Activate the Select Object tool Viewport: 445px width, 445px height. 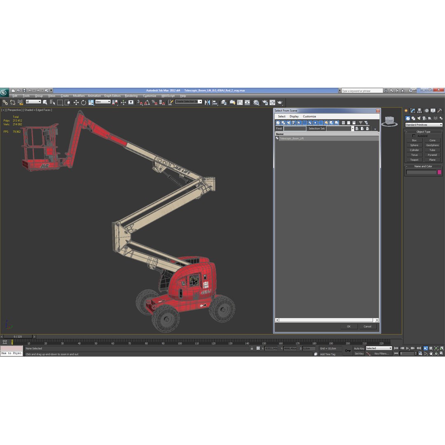(x=45, y=103)
